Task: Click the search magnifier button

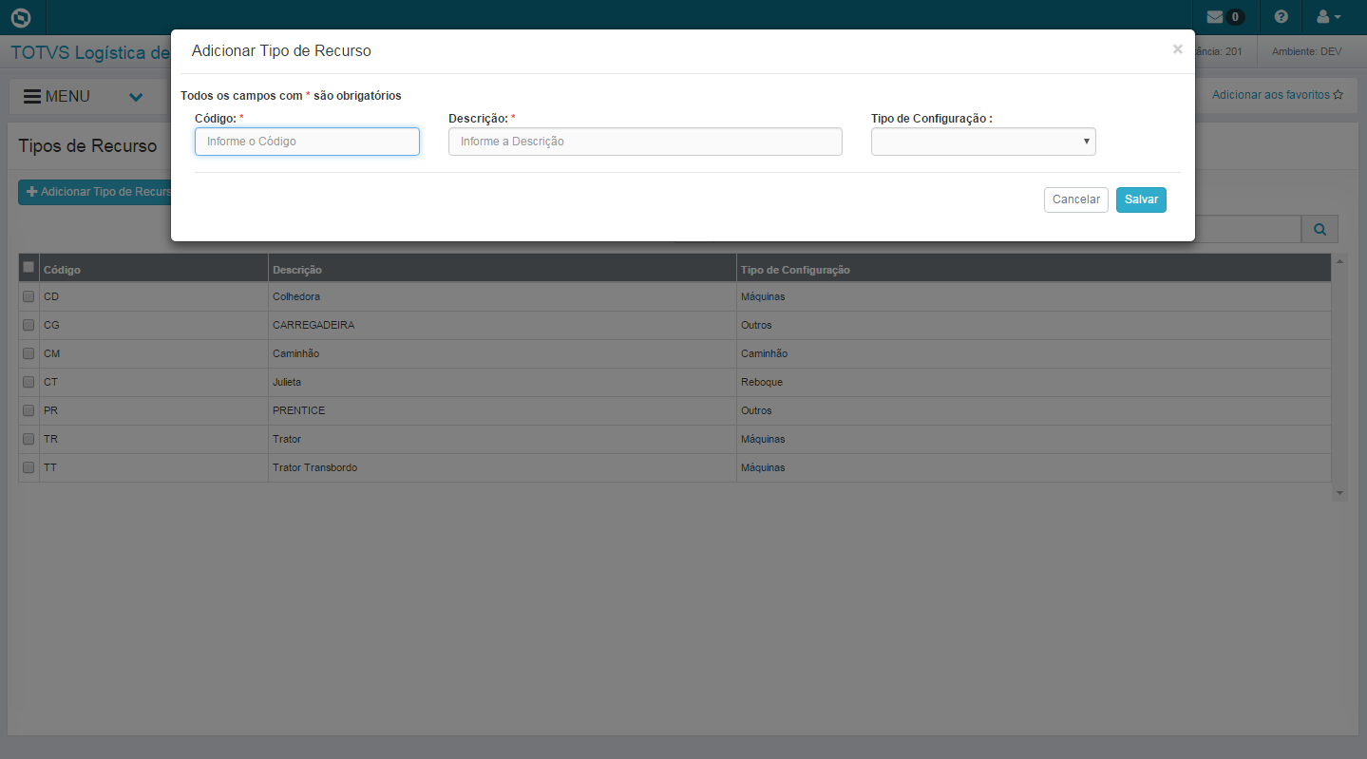Action: click(1320, 229)
